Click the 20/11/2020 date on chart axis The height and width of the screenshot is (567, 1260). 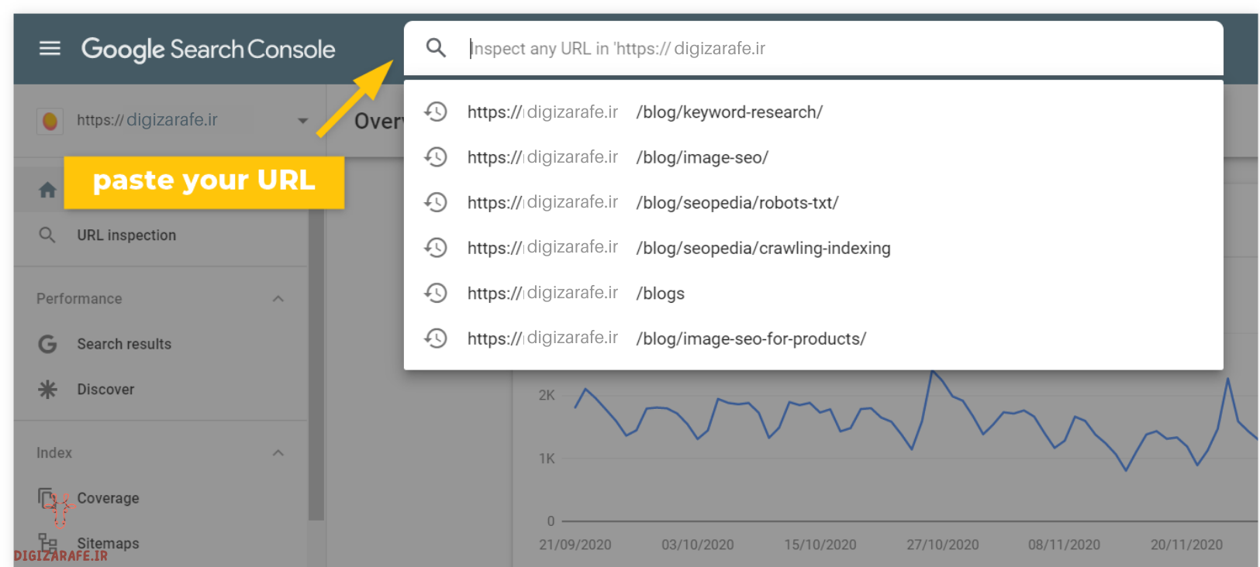pyautogui.click(x=1186, y=545)
